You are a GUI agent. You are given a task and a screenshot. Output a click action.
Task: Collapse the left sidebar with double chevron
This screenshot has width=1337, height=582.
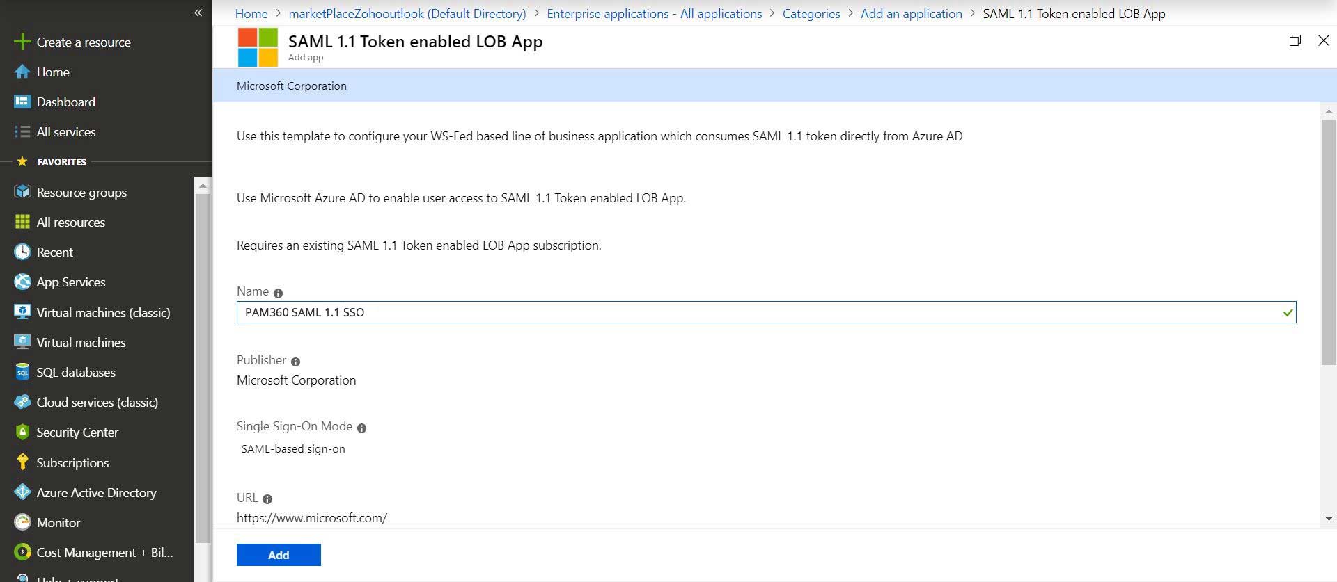coord(198,13)
